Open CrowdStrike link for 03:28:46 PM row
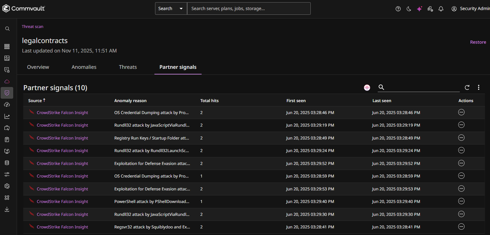The width and height of the screenshot is (490, 235). [62, 112]
